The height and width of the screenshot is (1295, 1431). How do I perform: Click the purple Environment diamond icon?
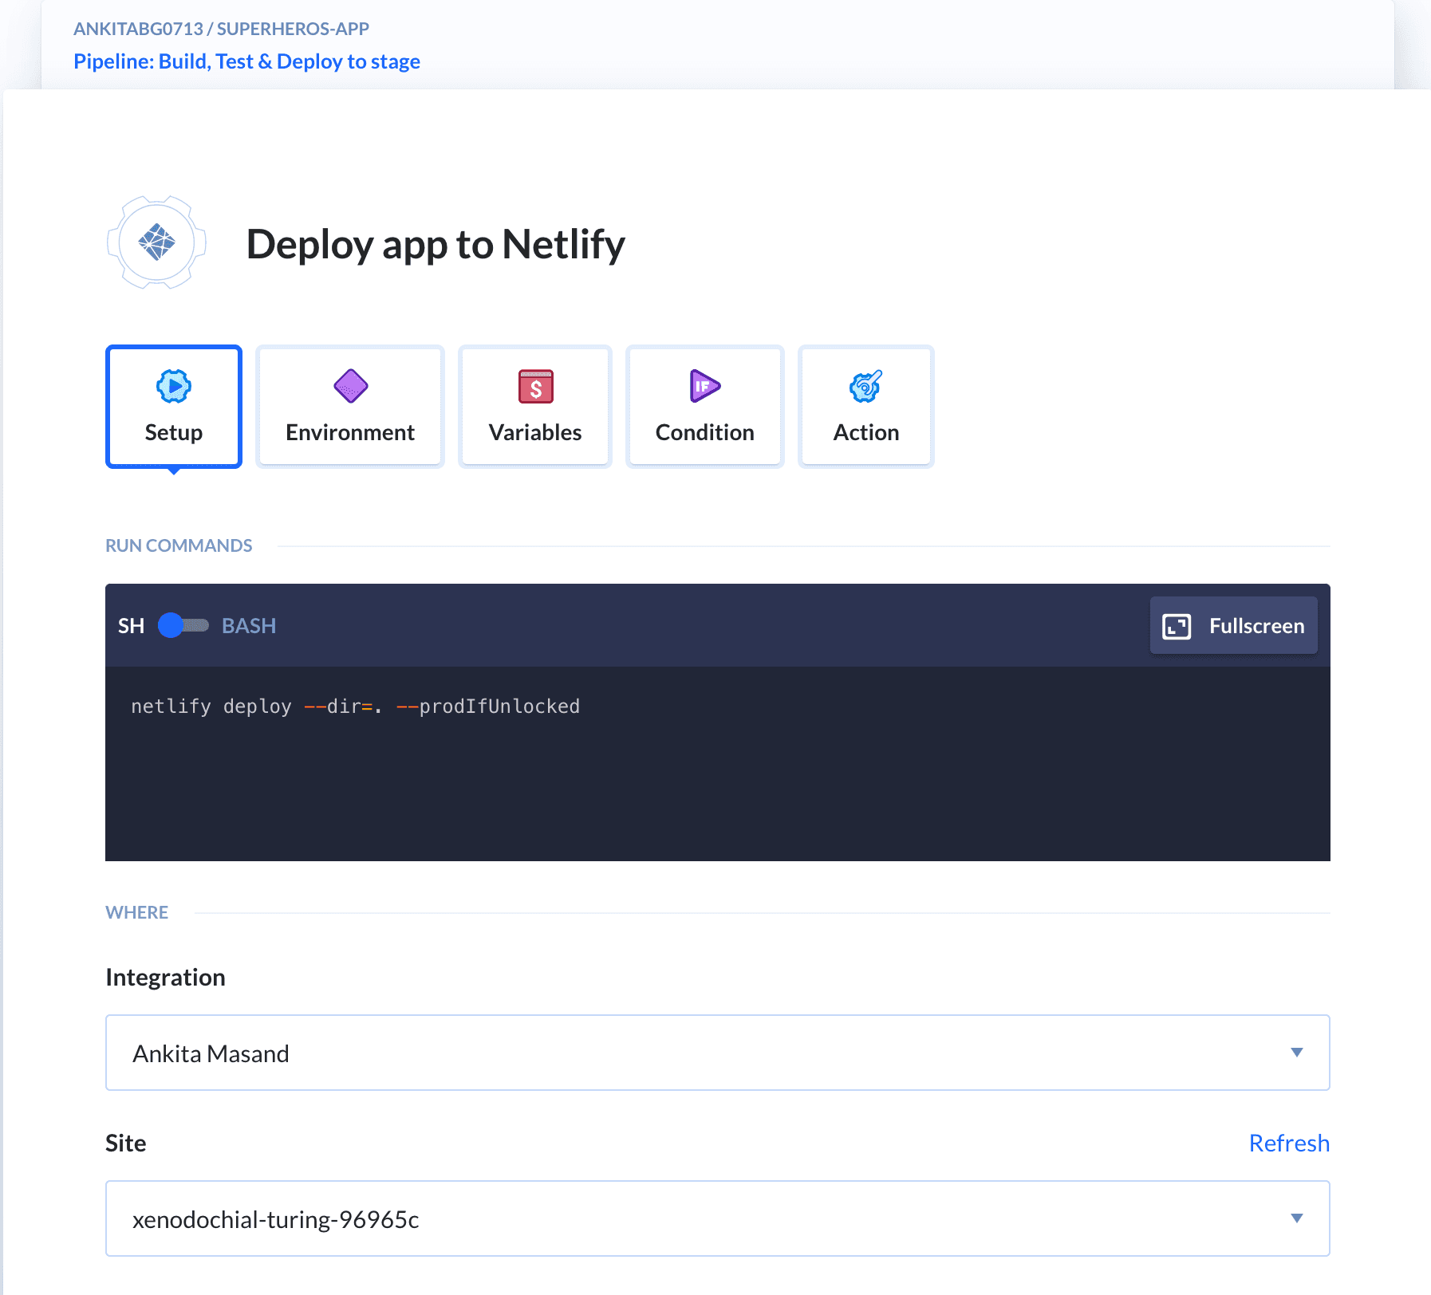[x=349, y=387]
